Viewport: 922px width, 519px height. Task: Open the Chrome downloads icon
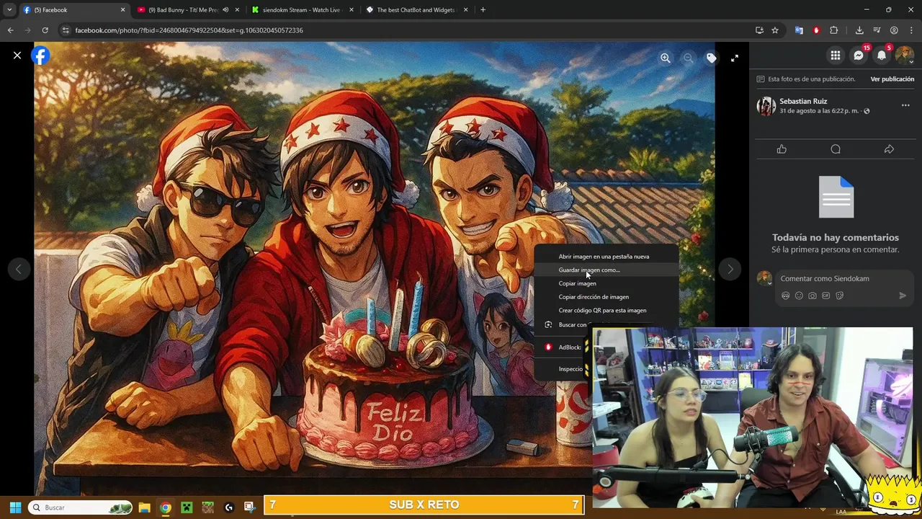tap(859, 30)
